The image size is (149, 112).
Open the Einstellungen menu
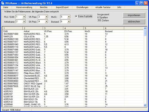82,7
